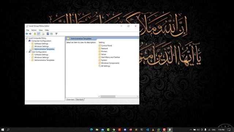Click the Group Policy Editor taskbar icon

coord(170,129)
